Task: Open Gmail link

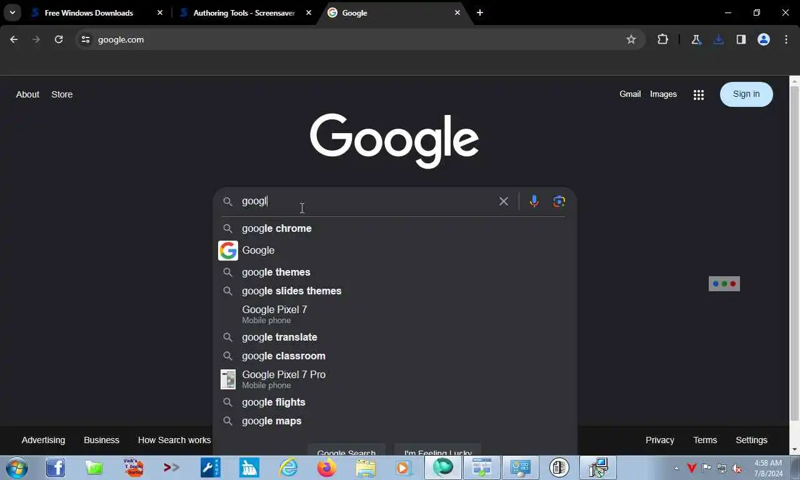Action: click(x=630, y=94)
